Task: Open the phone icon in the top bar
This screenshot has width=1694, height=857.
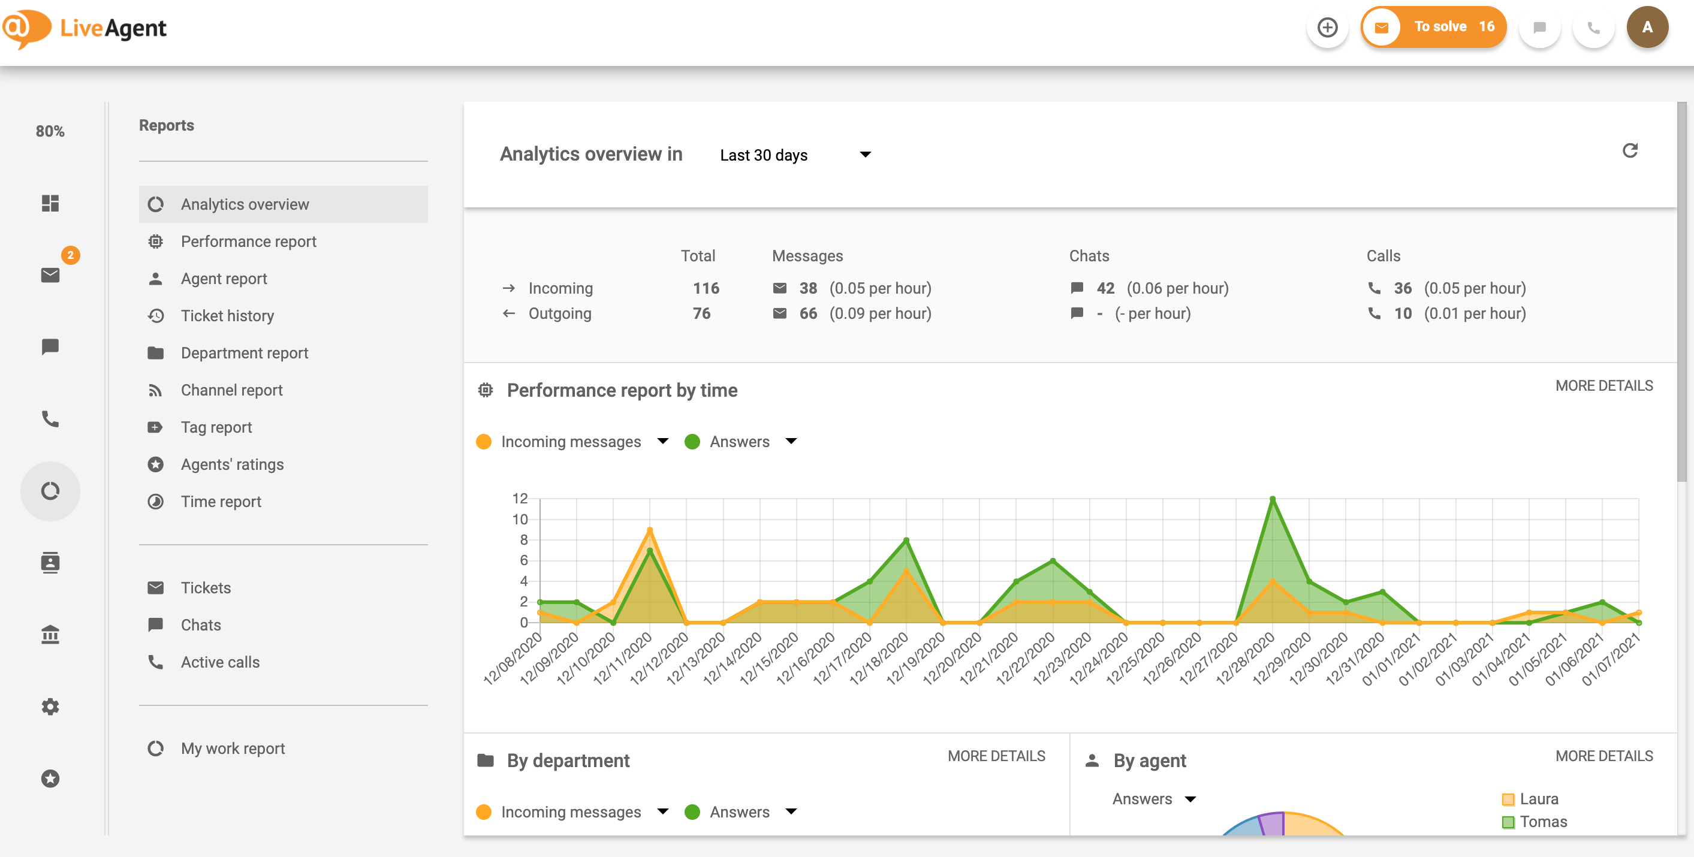Action: coord(1593,27)
